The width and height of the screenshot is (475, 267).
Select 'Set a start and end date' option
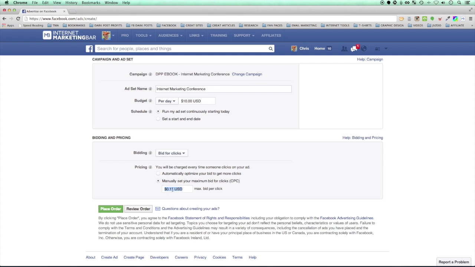coord(158,119)
